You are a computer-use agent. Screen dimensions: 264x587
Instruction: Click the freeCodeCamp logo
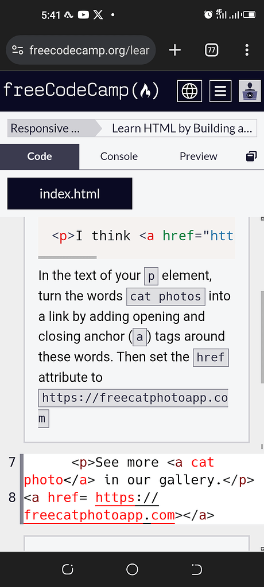81,91
